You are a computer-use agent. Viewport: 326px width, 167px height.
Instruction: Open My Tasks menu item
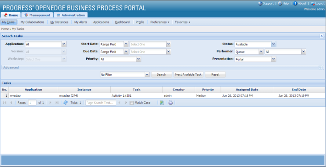(8, 22)
